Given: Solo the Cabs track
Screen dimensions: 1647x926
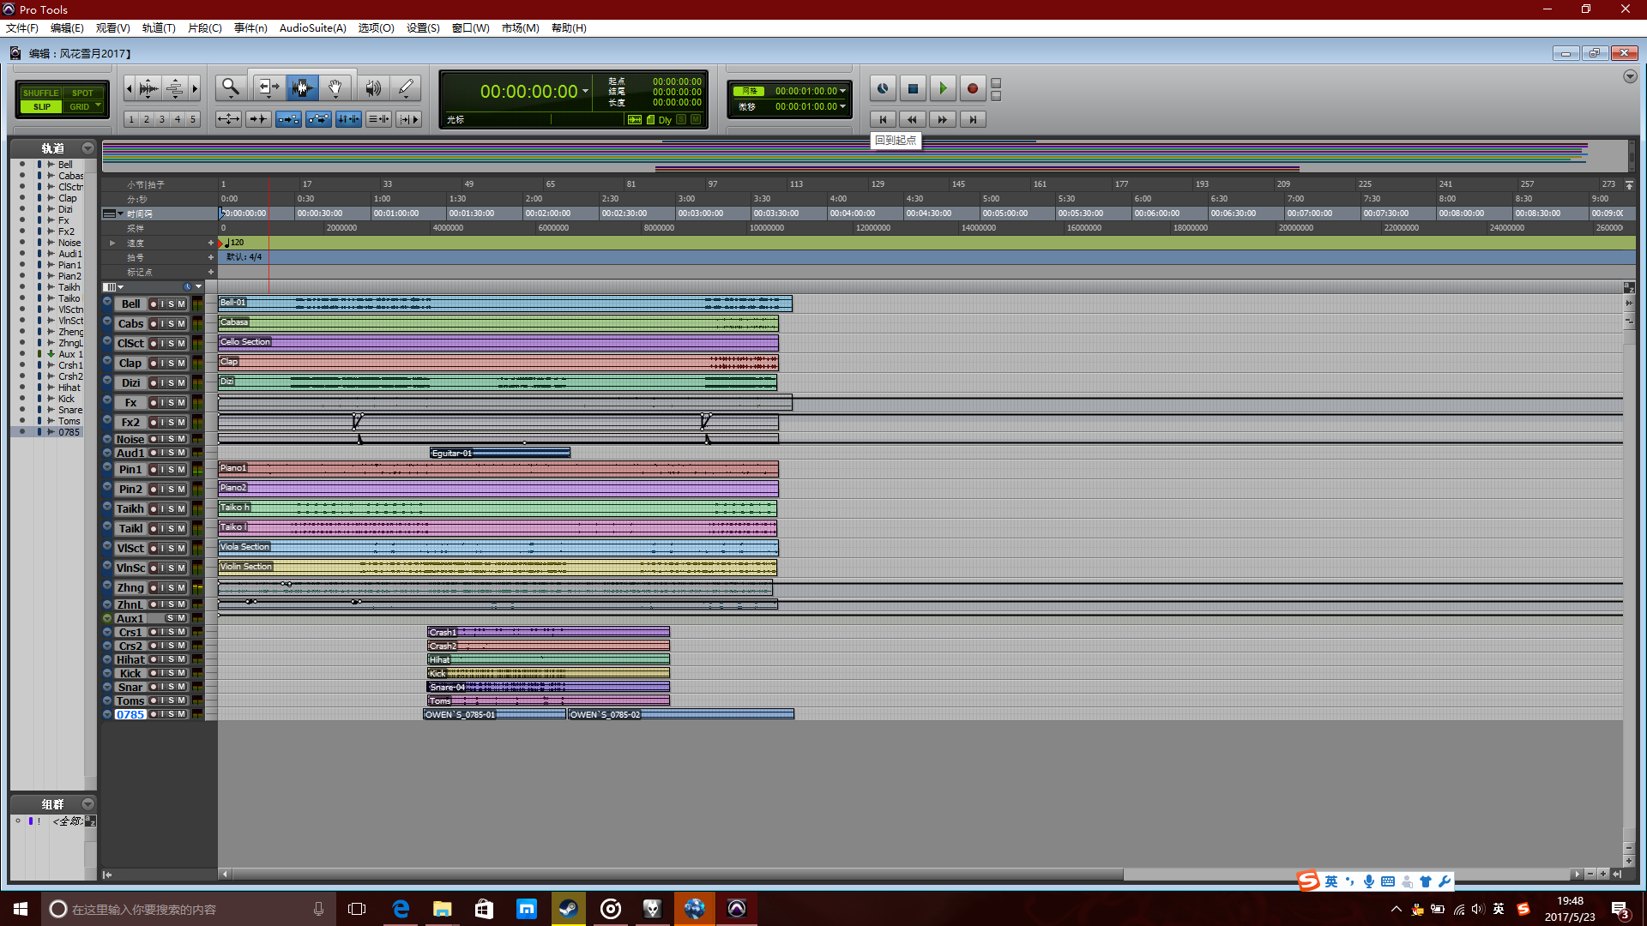Looking at the screenshot, I should point(172,323).
